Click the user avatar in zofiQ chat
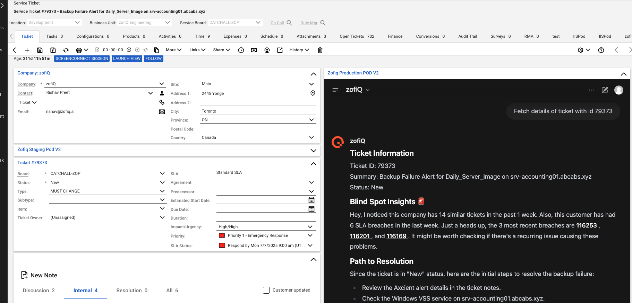This screenshot has height=303, width=632. tap(619, 90)
